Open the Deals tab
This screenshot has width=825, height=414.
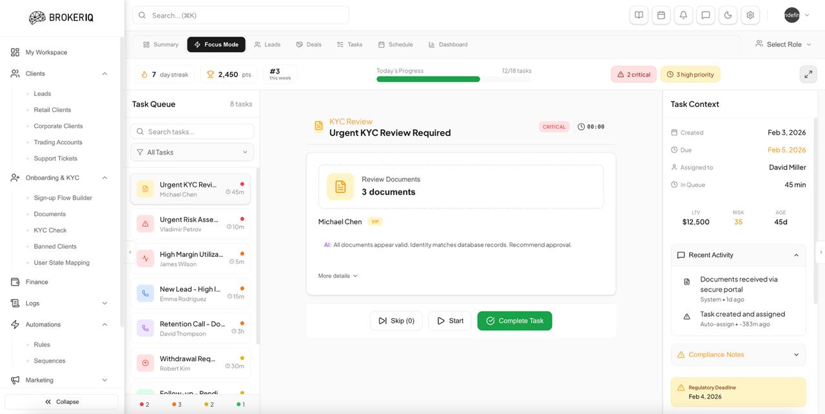point(309,44)
